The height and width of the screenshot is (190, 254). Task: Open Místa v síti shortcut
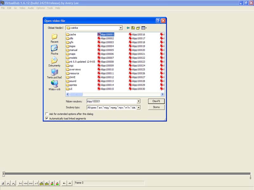pyautogui.click(x=54, y=85)
